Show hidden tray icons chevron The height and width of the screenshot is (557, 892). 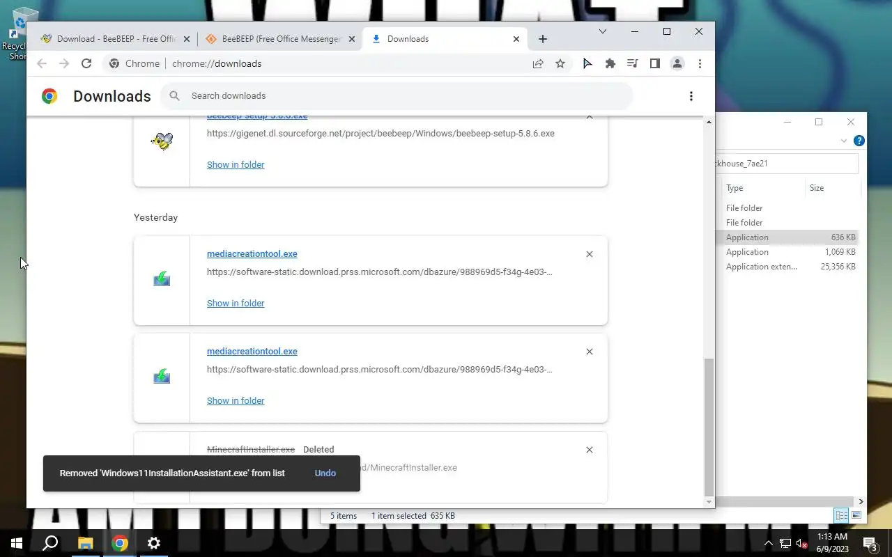pyautogui.click(x=769, y=543)
